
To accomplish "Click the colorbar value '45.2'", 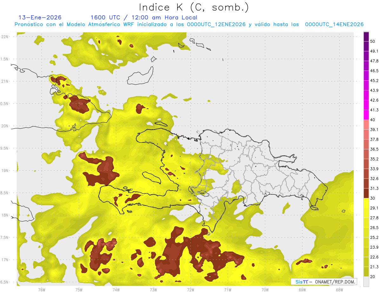I will click(374, 81).
